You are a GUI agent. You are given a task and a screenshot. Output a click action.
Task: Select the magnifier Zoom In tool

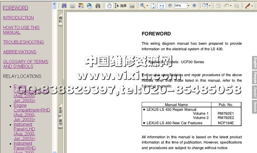tap(143, 6)
